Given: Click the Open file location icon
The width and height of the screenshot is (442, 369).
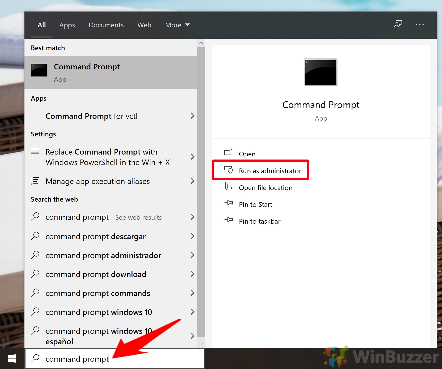Looking at the screenshot, I should (x=228, y=186).
